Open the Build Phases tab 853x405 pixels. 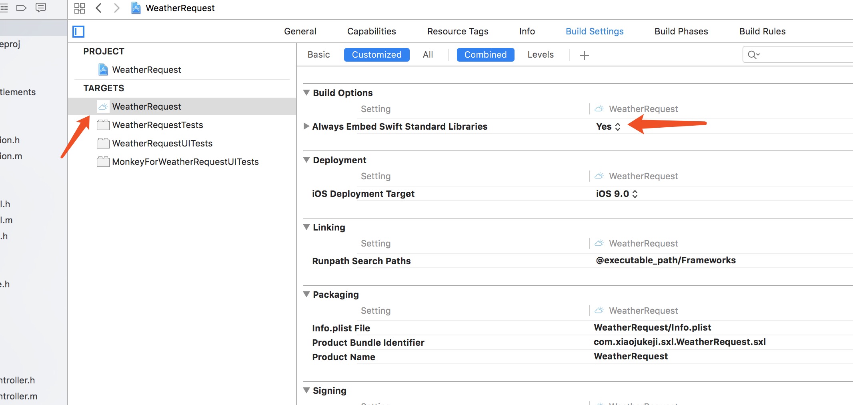tap(681, 31)
